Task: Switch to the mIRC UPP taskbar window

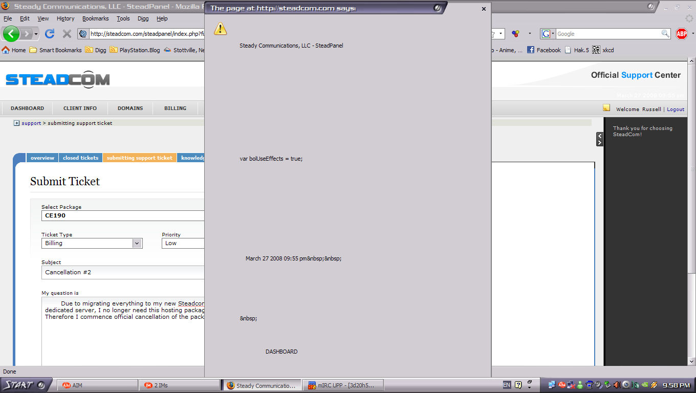Action: pyautogui.click(x=342, y=385)
